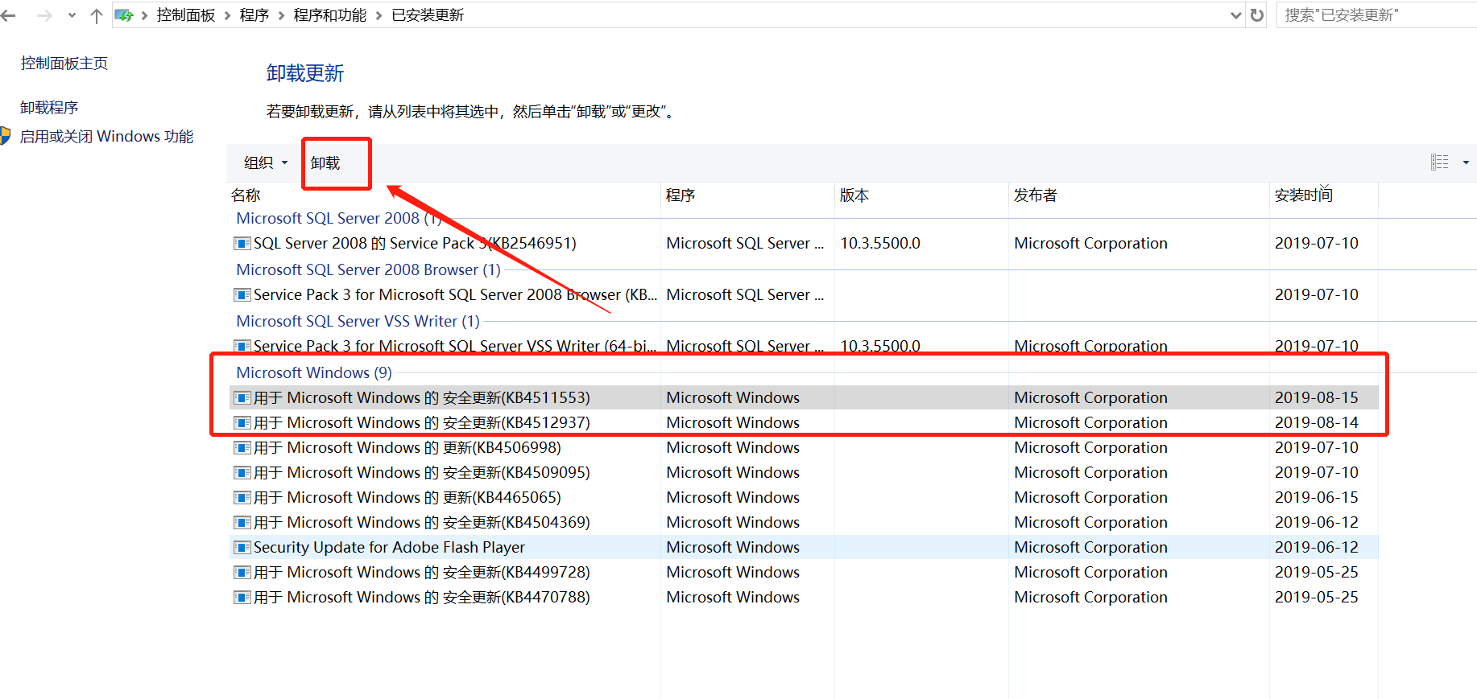Screen dimensions: 1477x699
Task: Sort by the 安装时间 column header
Action: pos(1303,195)
